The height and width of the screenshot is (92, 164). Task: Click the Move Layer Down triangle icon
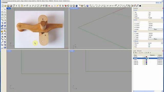(x=142, y=53)
